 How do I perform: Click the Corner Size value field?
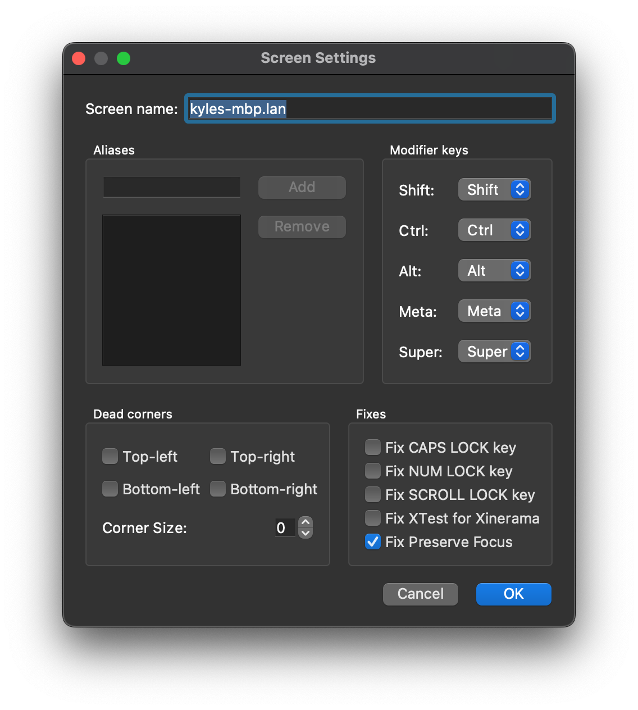tap(285, 527)
